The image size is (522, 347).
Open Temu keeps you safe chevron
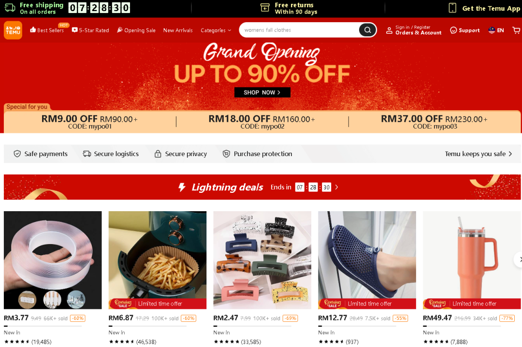[510, 154]
